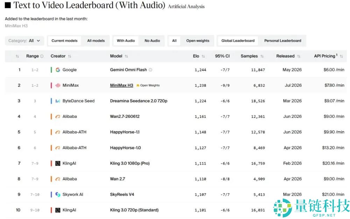Click the 7-10 range value
Screen dimensions: 350x219
tap(35, 195)
